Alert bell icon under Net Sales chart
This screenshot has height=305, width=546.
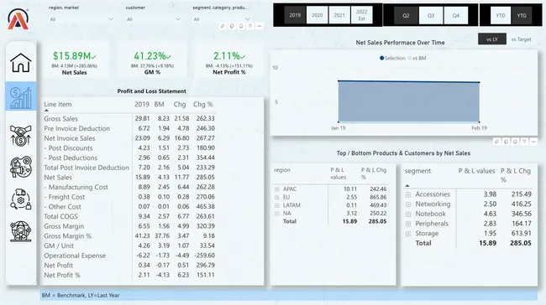tap(515, 142)
